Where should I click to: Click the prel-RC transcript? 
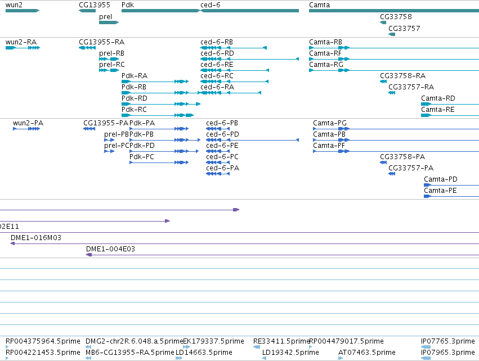click(x=109, y=70)
